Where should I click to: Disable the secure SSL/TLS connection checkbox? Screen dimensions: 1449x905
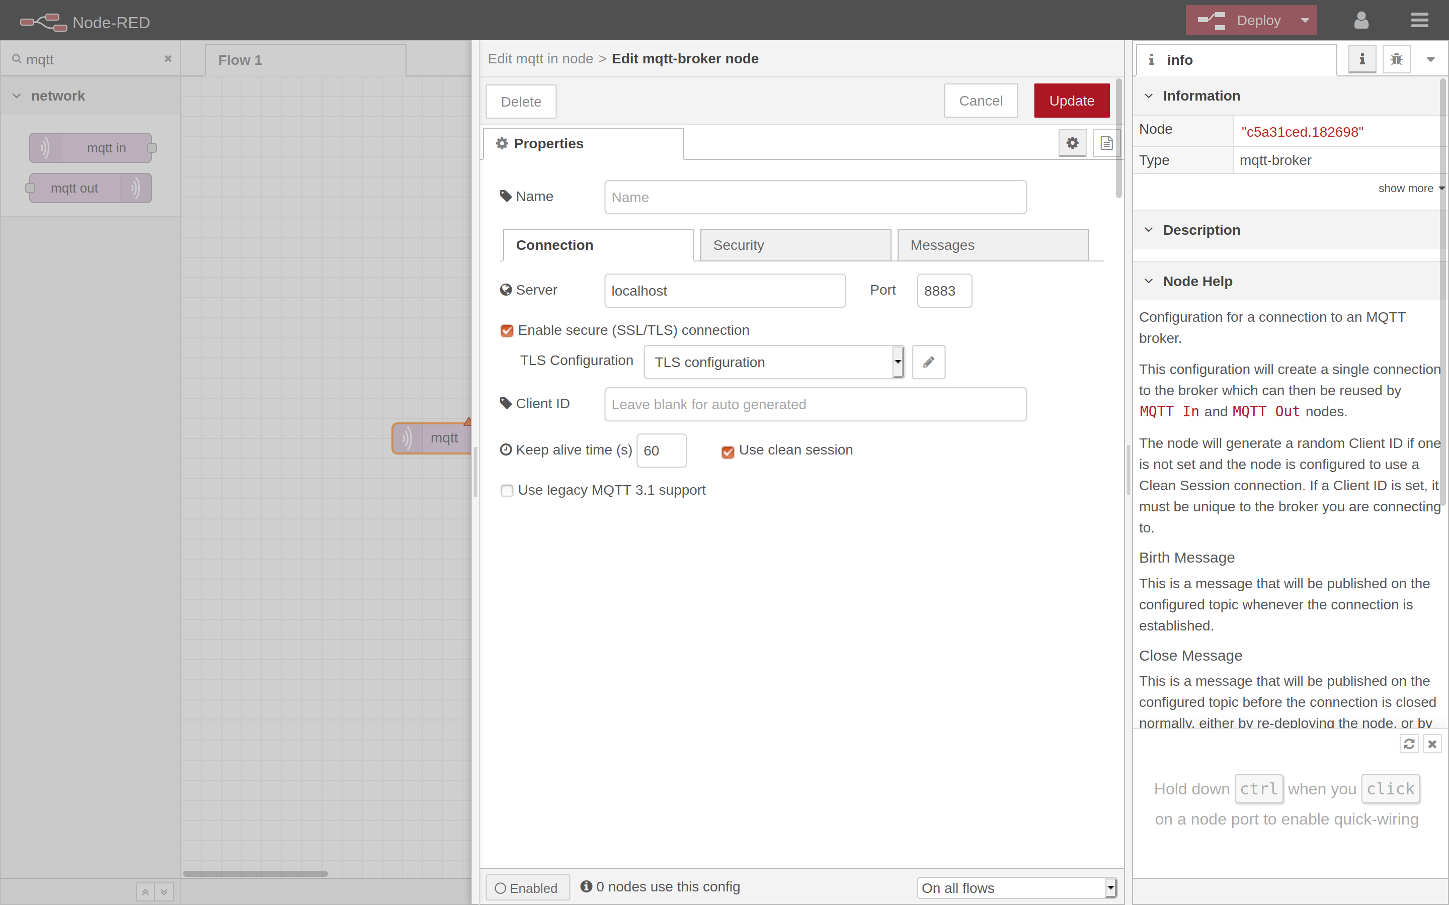point(507,330)
